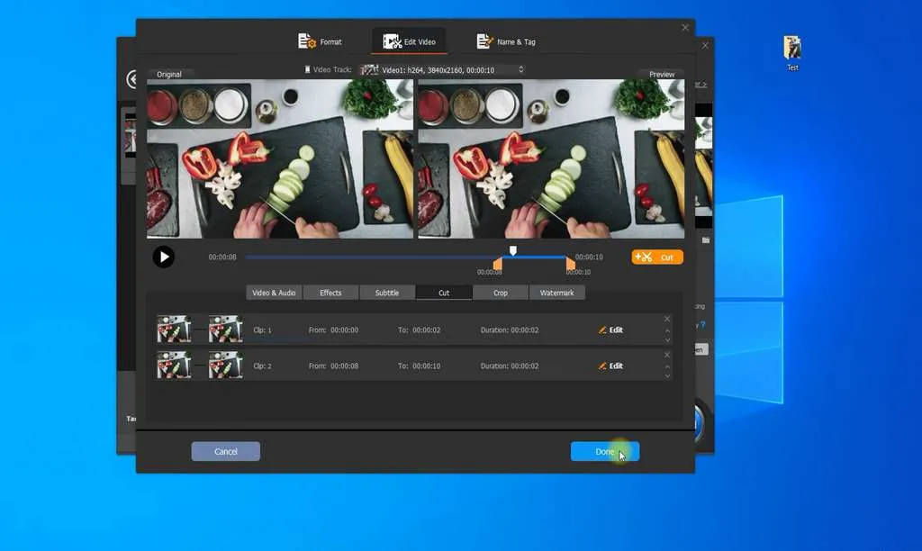Click the Edit pencil icon for Clip 2
The height and width of the screenshot is (551, 922).
pos(604,366)
